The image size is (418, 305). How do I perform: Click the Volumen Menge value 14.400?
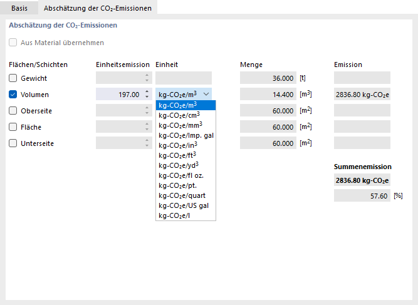268,94
